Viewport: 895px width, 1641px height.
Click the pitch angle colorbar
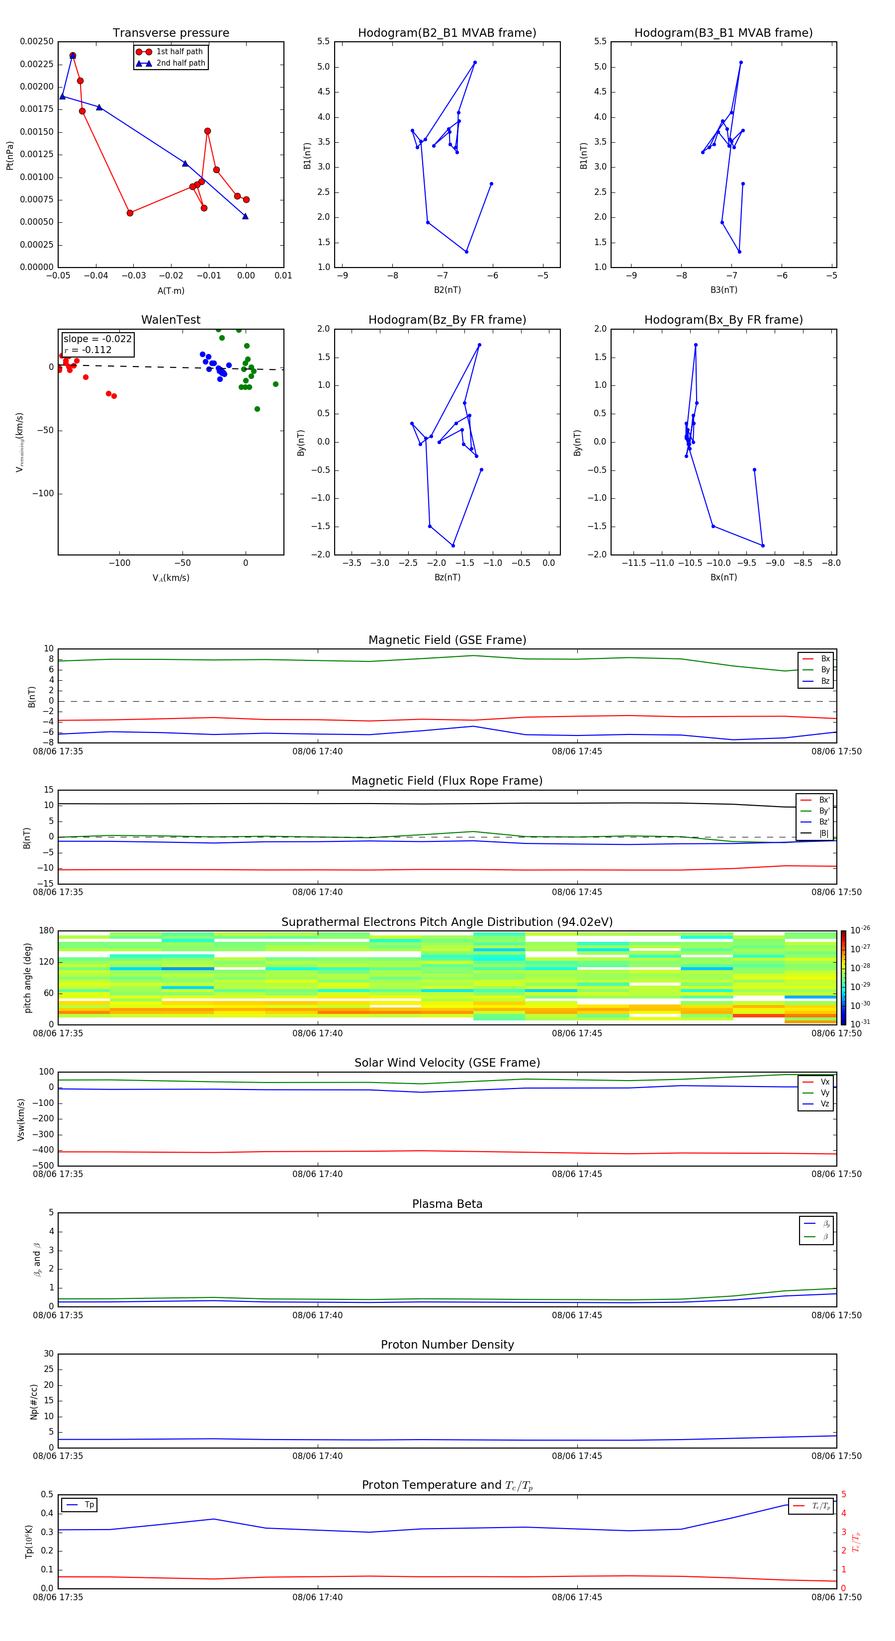(843, 977)
